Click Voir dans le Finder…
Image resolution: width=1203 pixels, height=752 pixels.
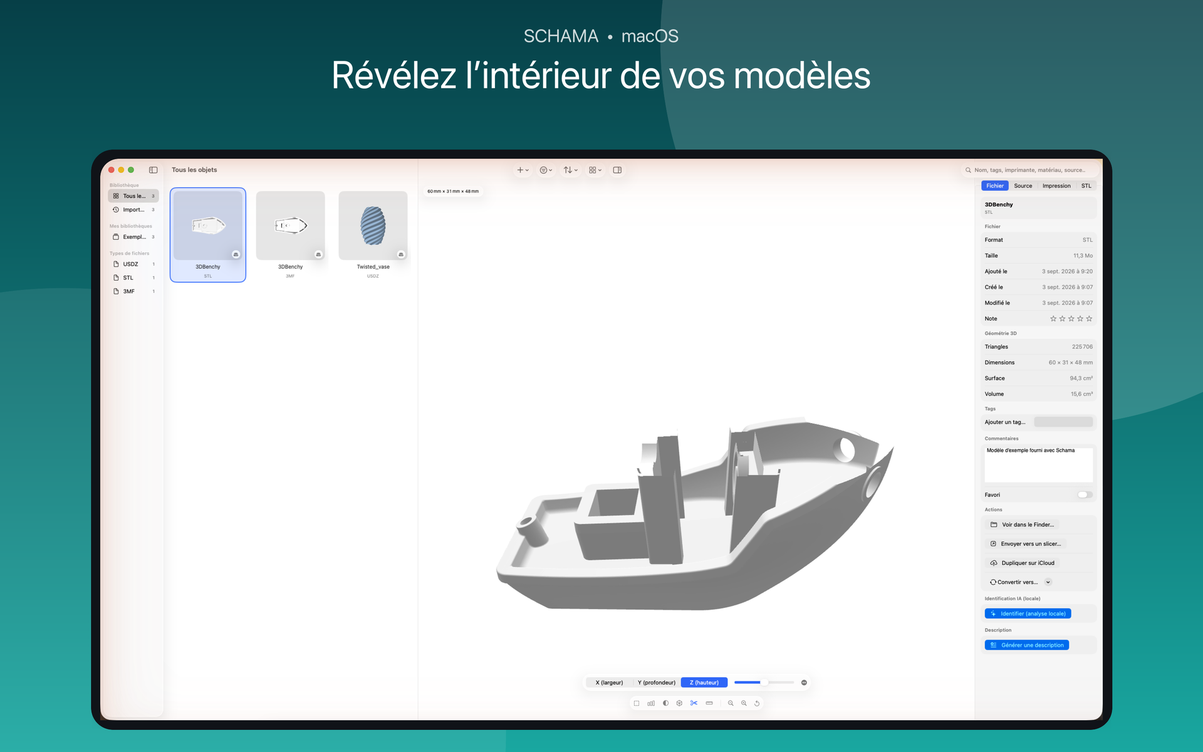pos(1023,525)
